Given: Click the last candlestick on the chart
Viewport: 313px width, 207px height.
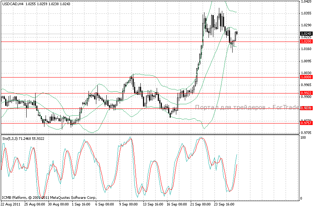Looking at the screenshot, I should pyautogui.click(x=237, y=33).
